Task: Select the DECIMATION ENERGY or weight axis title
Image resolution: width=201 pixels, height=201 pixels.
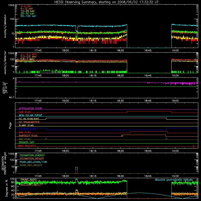Action: [4, 163]
